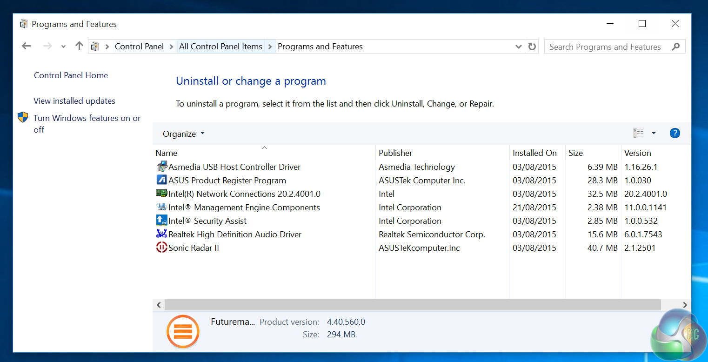Expand the view options dropdown arrow
Viewport: 708px width, 362px height.
pos(654,134)
